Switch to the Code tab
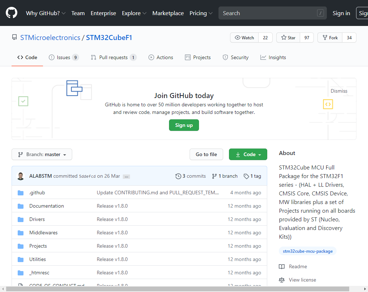 (x=27, y=57)
